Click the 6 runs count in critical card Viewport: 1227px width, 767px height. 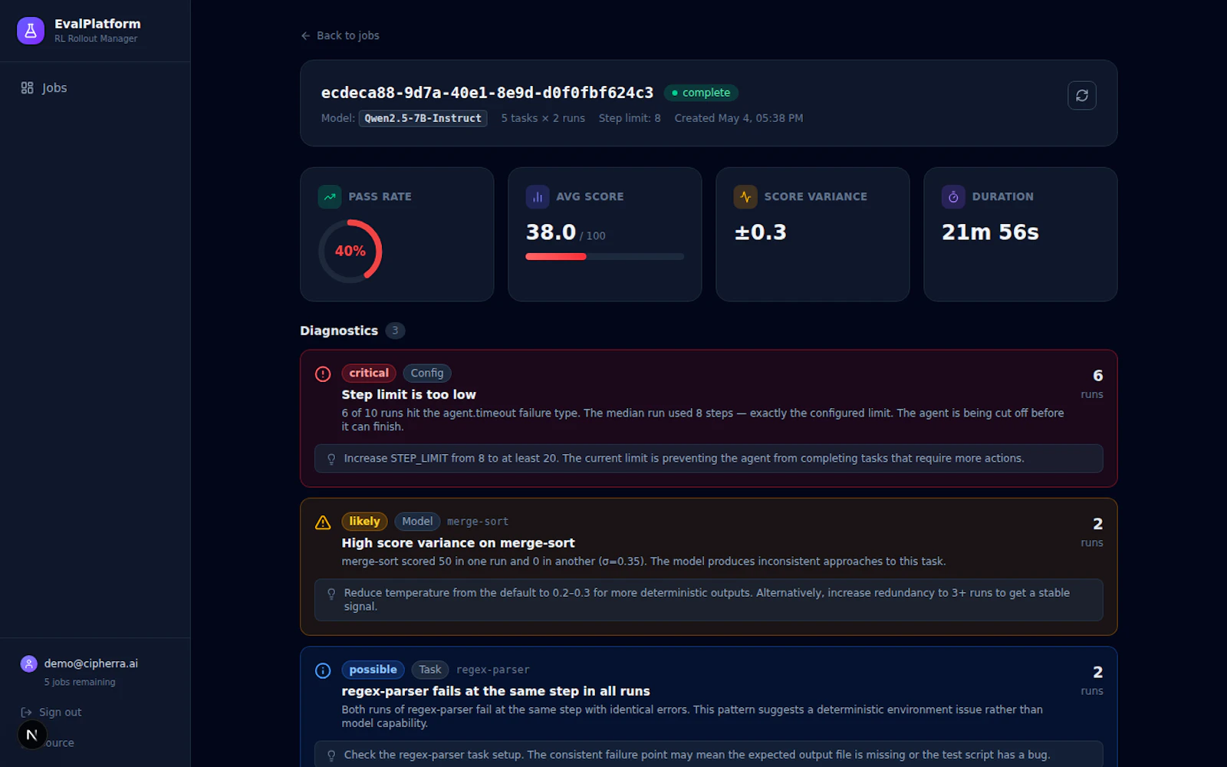(x=1092, y=383)
